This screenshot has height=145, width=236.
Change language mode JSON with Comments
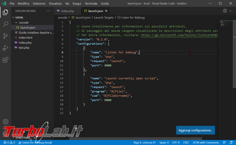pos(206,142)
